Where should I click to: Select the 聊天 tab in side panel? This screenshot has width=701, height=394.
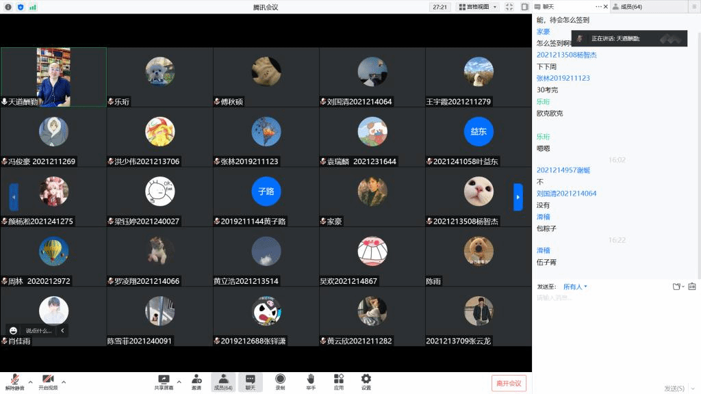pyautogui.click(x=548, y=7)
